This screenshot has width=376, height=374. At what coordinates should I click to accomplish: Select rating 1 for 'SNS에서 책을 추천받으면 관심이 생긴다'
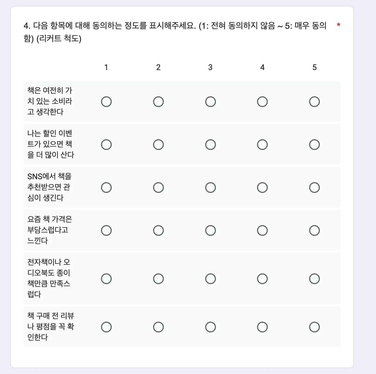tap(106, 187)
